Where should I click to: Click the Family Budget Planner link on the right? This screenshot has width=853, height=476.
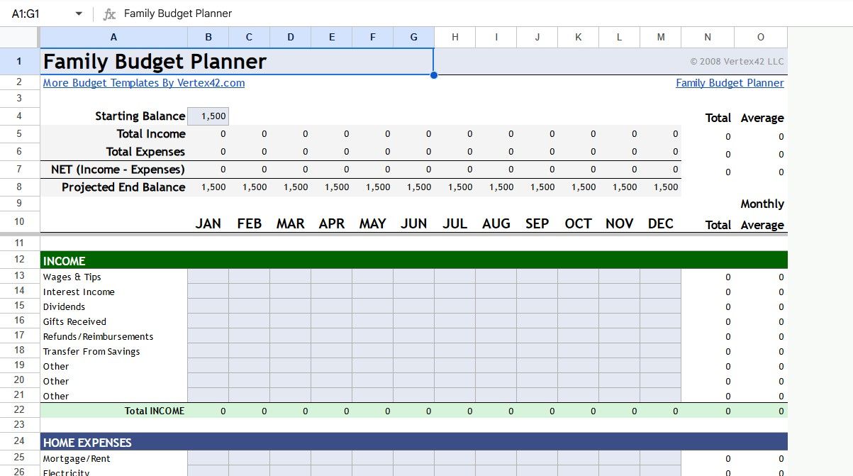pyautogui.click(x=730, y=83)
